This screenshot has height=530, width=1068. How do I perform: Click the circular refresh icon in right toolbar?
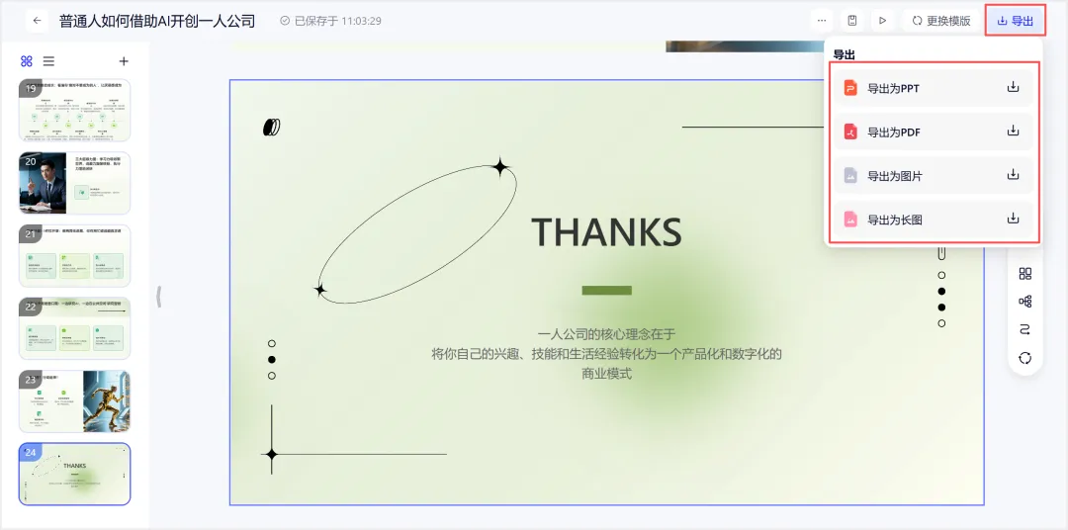[x=1025, y=358]
